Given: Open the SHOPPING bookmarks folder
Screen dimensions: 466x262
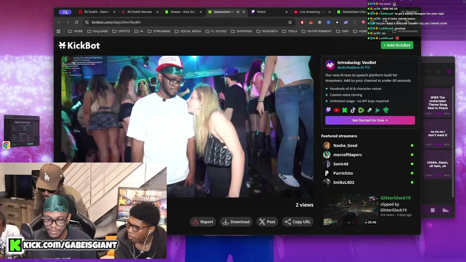Looking at the screenshot, I should click(x=241, y=31).
